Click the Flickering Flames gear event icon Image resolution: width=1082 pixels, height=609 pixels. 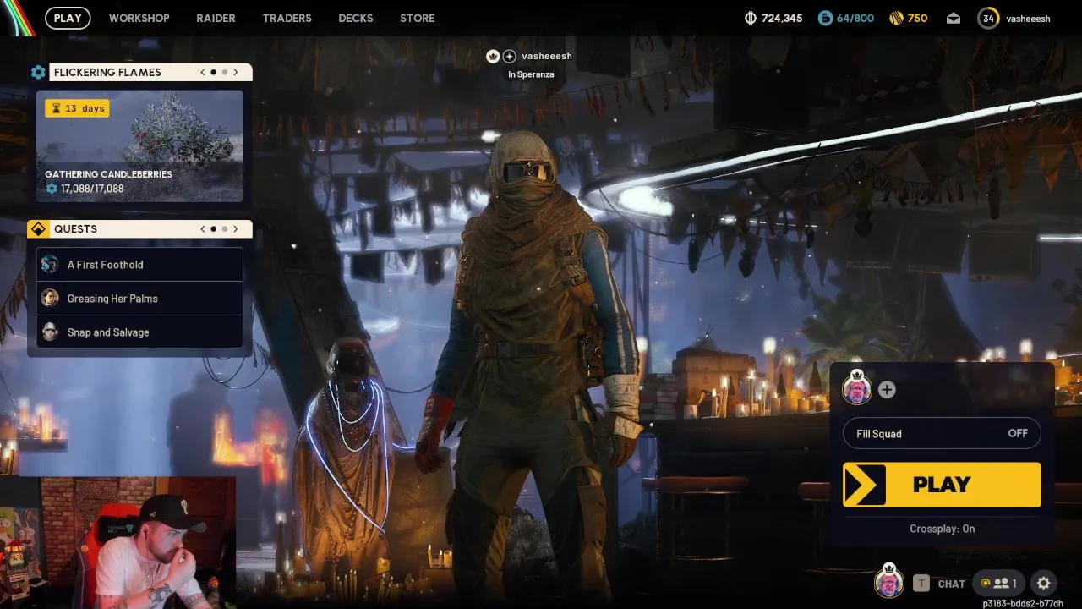tap(38, 72)
